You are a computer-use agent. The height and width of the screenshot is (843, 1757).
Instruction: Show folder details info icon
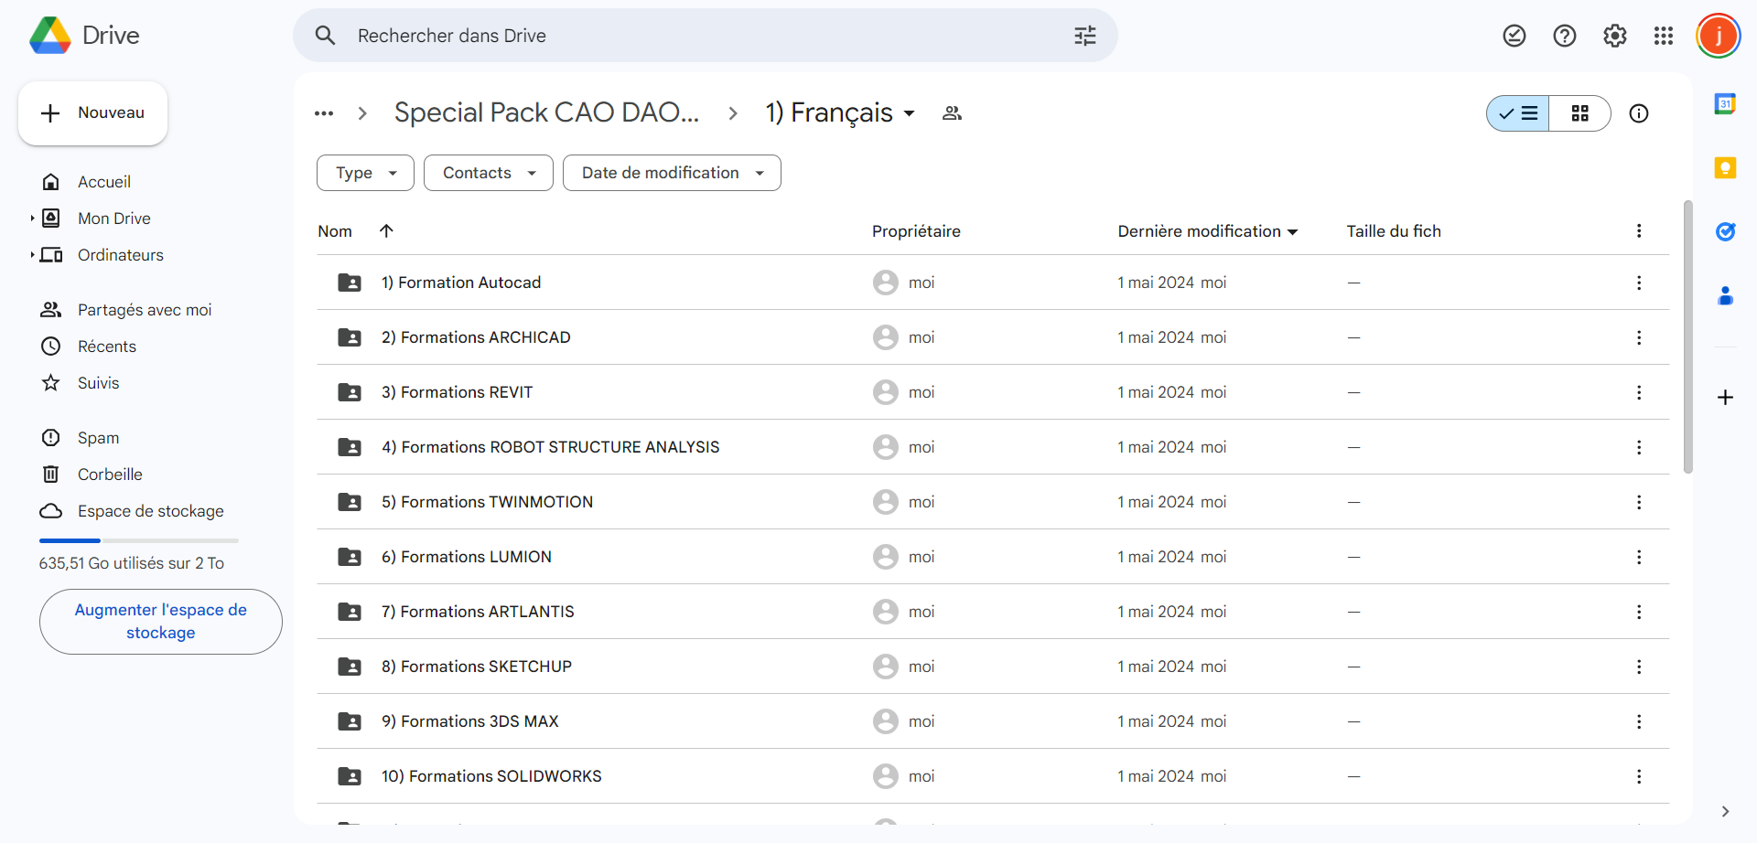[1639, 113]
